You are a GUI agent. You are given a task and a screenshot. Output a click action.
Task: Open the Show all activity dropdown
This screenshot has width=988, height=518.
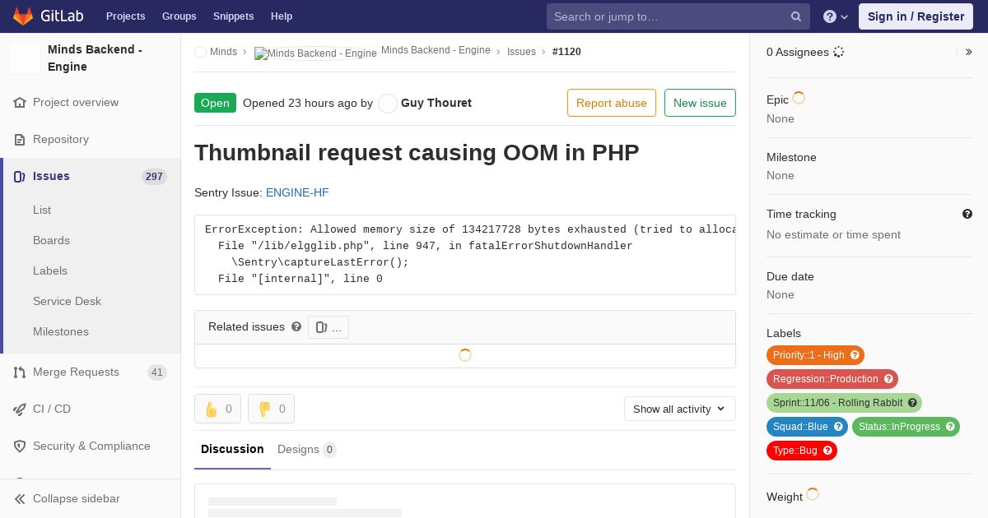(x=679, y=409)
